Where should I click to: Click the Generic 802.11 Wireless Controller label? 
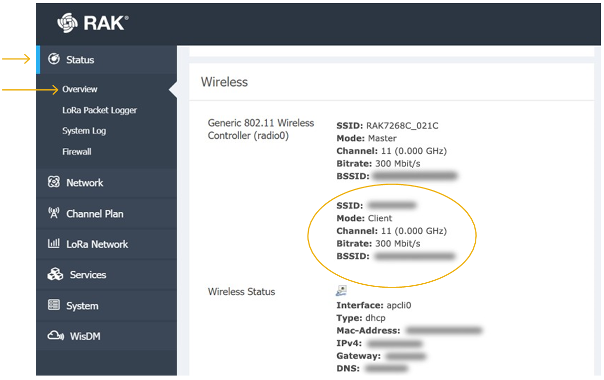261,129
